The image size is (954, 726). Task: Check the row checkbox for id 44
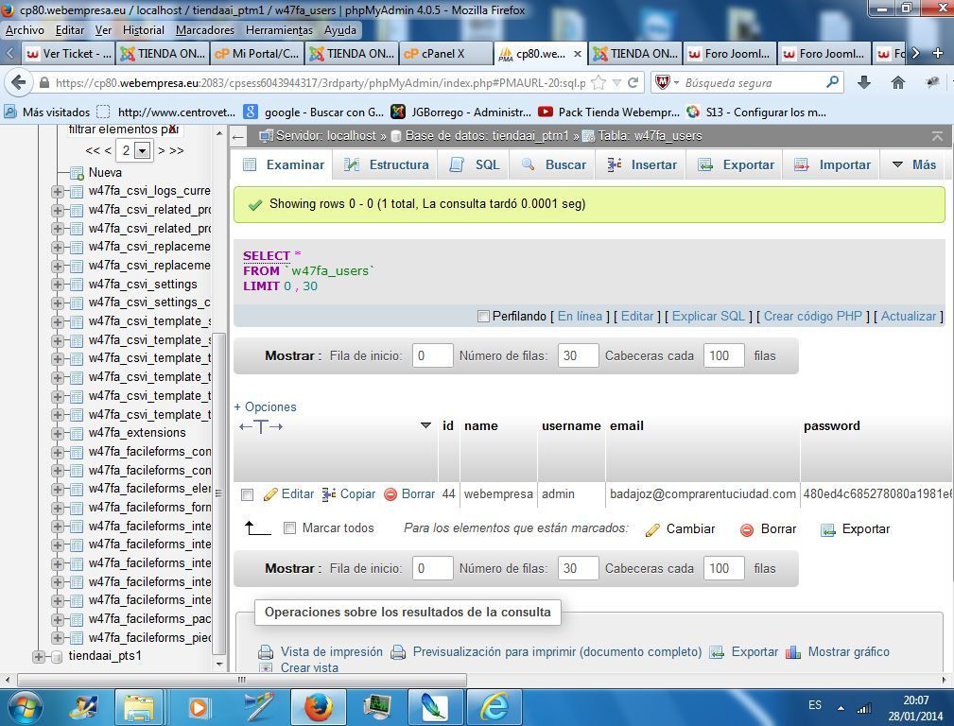pyautogui.click(x=247, y=494)
